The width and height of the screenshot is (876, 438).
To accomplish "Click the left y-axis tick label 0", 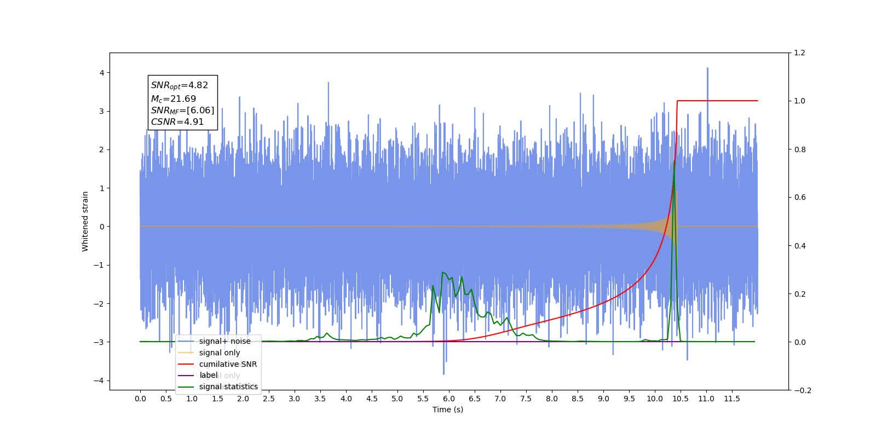I will point(102,227).
